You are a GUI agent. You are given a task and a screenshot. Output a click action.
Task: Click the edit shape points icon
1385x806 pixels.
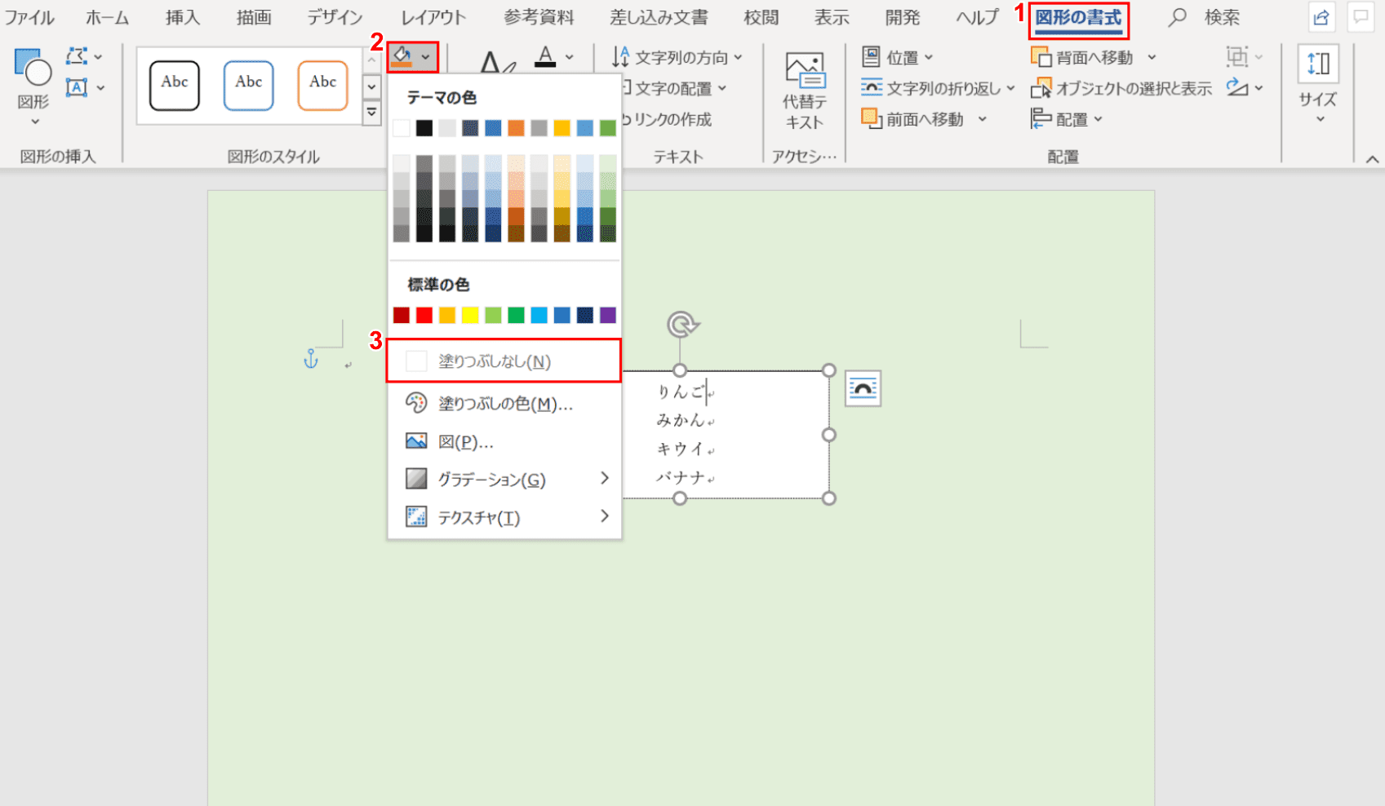pyautogui.click(x=78, y=56)
